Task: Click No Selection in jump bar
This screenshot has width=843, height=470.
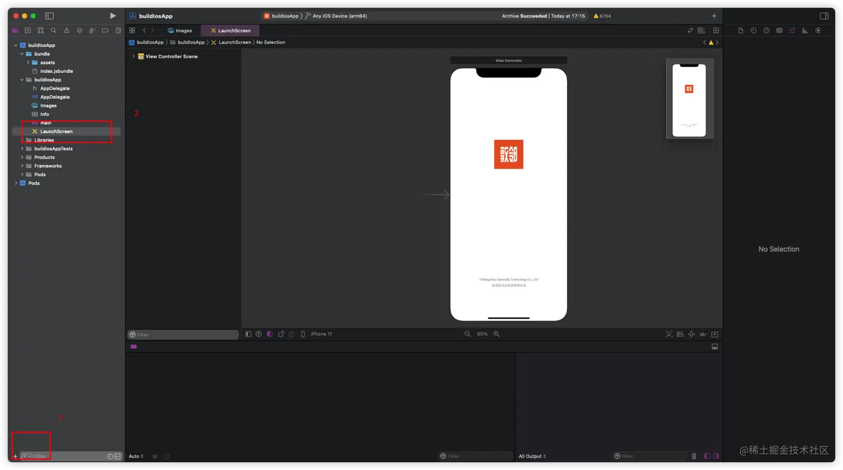Action: coord(270,42)
